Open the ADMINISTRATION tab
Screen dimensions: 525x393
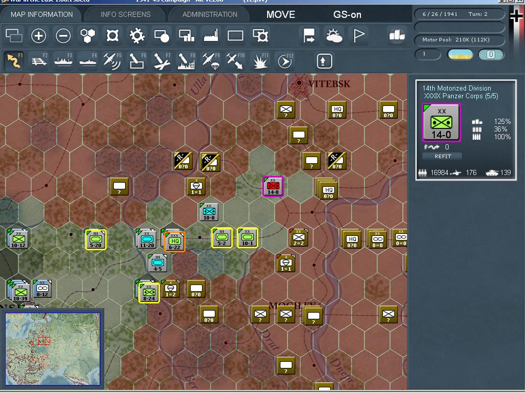pyautogui.click(x=210, y=14)
